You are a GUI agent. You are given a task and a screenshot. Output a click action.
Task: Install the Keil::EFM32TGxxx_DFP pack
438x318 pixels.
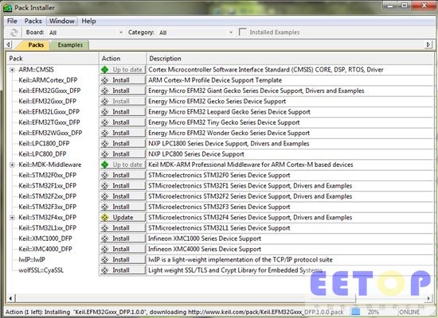123,122
